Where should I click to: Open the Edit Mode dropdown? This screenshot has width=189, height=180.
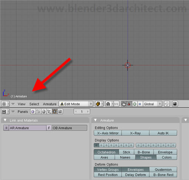[76, 104]
